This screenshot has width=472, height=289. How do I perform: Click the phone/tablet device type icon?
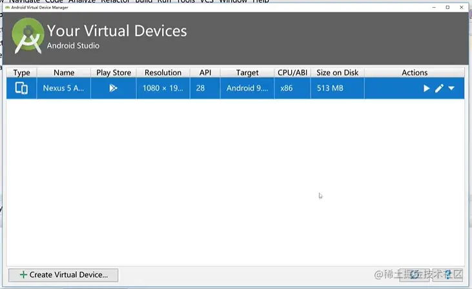[x=21, y=89]
